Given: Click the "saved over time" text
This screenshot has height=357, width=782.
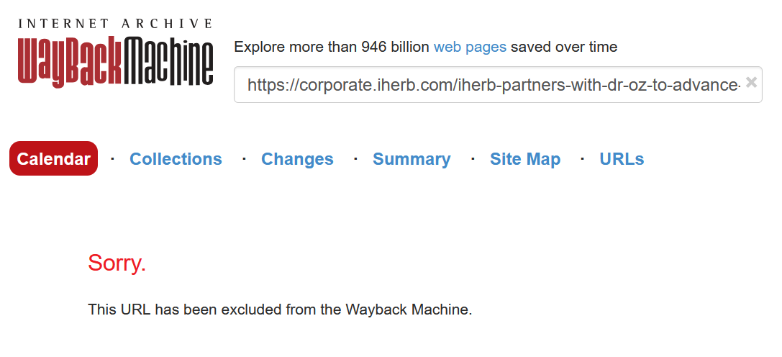Looking at the screenshot, I should point(563,48).
